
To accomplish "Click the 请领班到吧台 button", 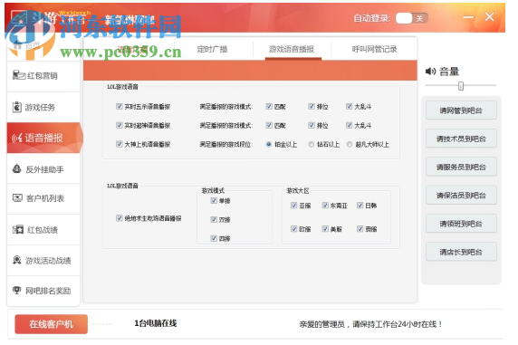I will [x=461, y=224].
